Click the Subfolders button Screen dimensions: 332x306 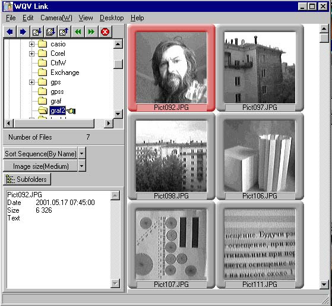27,179
